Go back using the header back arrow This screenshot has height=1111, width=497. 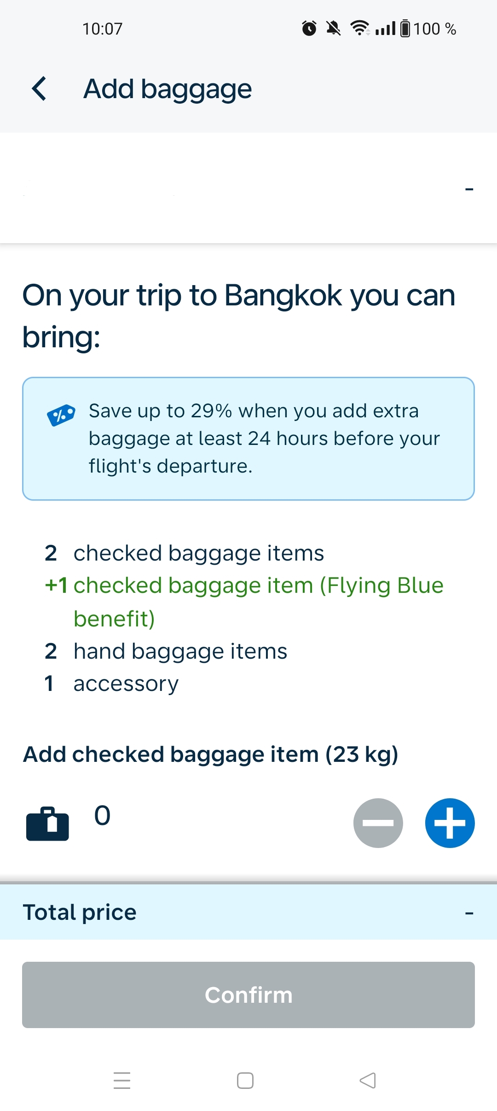point(40,88)
